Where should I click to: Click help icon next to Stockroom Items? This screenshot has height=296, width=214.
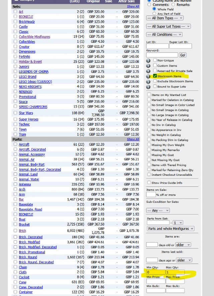tap(148, 77)
